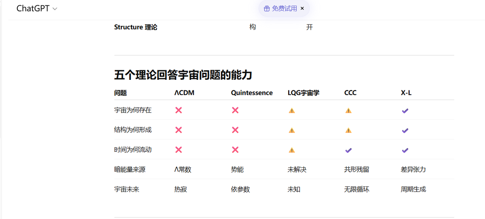Click the warning icon for 结构为何形成 under LQG宇宙学
This screenshot has height=219, width=485.
pos(291,130)
